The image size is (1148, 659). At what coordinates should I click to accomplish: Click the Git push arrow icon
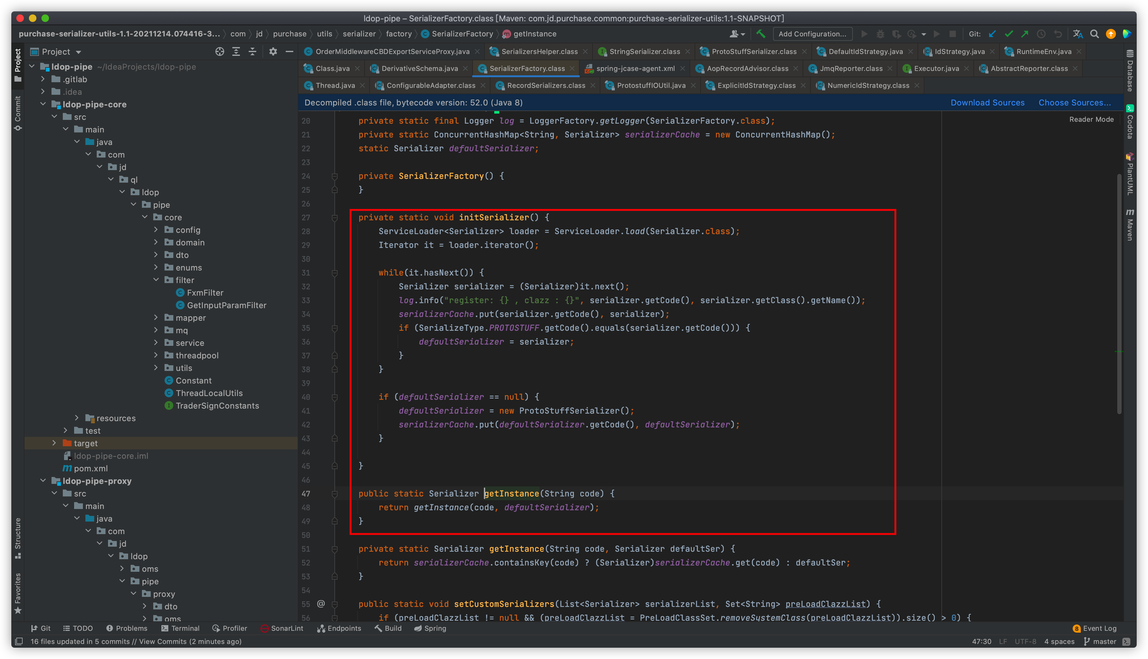click(1025, 34)
